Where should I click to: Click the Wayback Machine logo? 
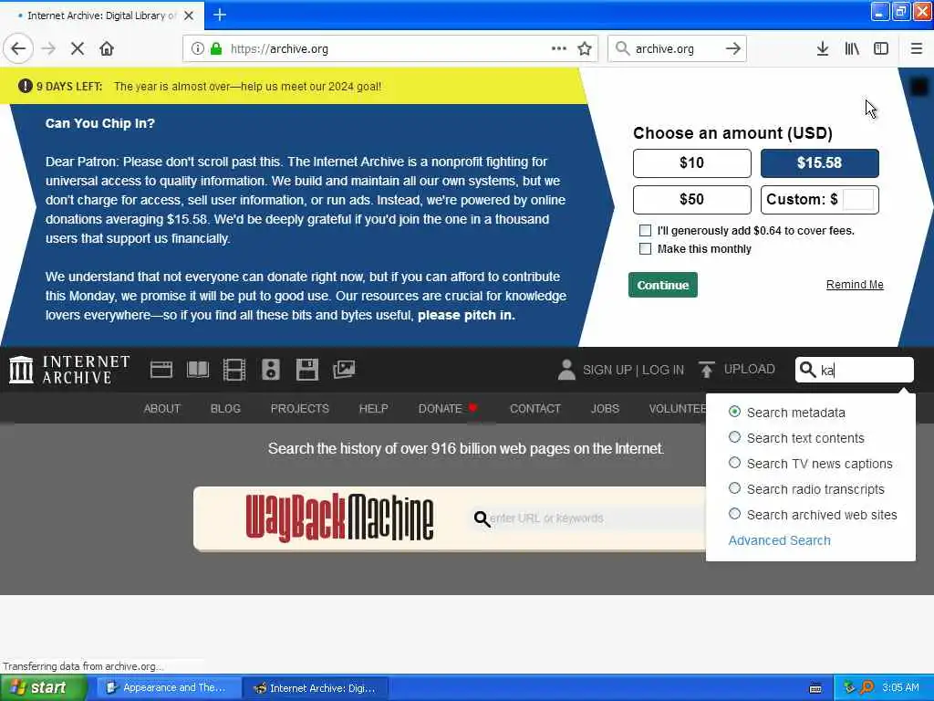(x=339, y=518)
